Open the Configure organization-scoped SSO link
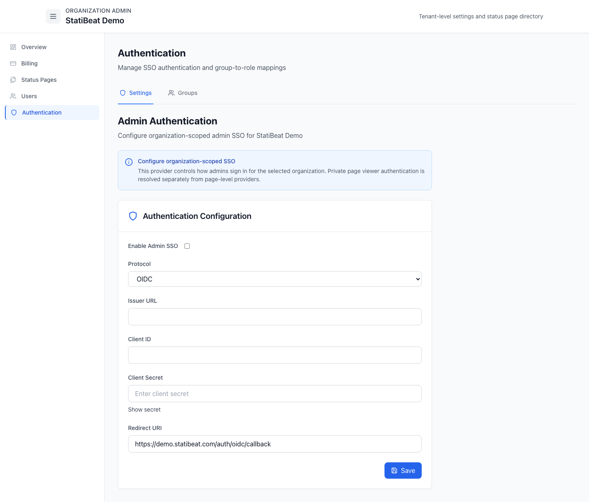This screenshot has width=589, height=502. coord(186,161)
